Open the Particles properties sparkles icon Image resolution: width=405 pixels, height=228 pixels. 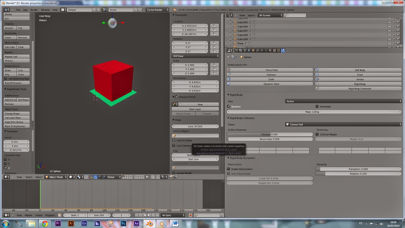click(278, 50)
